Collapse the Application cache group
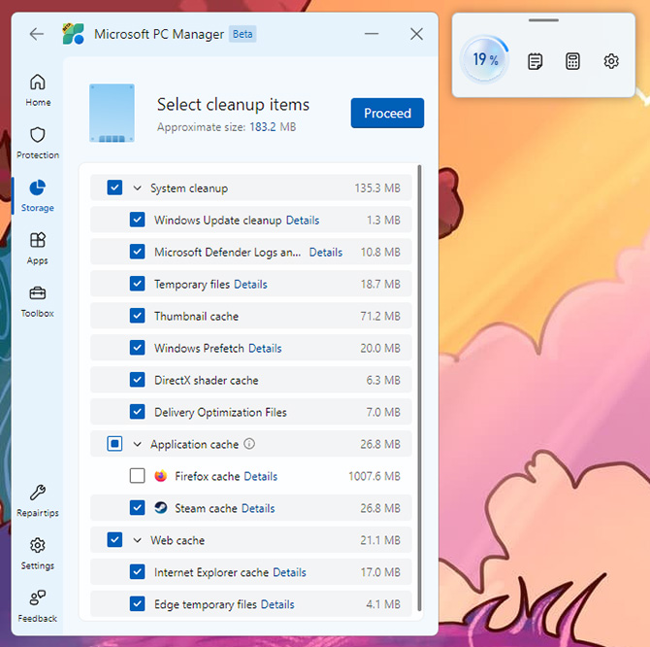 coord(137,445)
